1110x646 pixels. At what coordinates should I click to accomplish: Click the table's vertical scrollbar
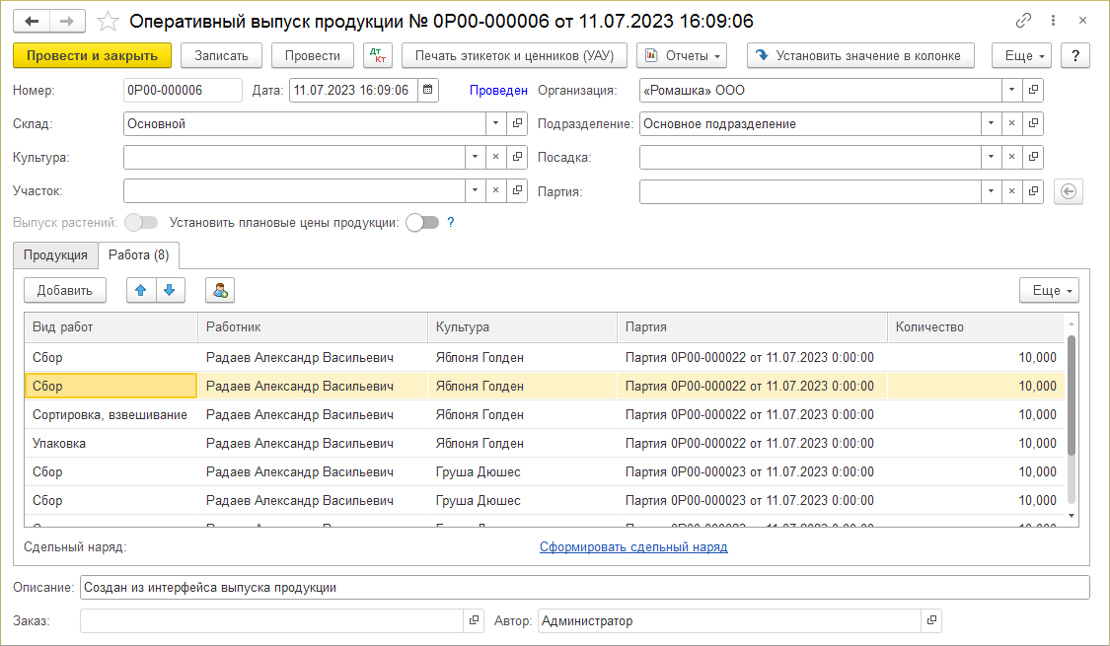[x=1072, y=395]
